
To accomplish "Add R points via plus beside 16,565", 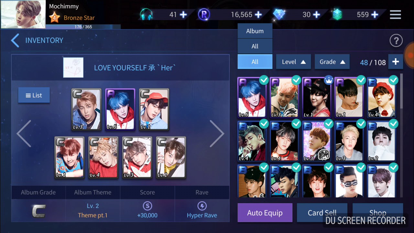I will click(x=258, y=15).
